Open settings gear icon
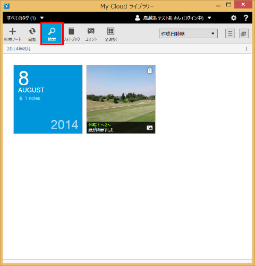The width and height of the screenshot is (255, 266). coord(234,18)
